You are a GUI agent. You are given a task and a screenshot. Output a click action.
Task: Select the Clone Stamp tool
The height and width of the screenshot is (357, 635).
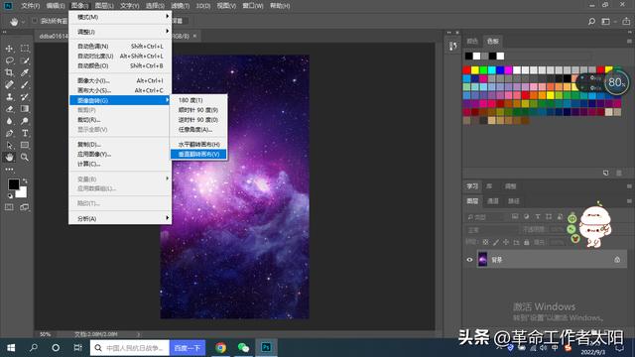pos(9,97)
